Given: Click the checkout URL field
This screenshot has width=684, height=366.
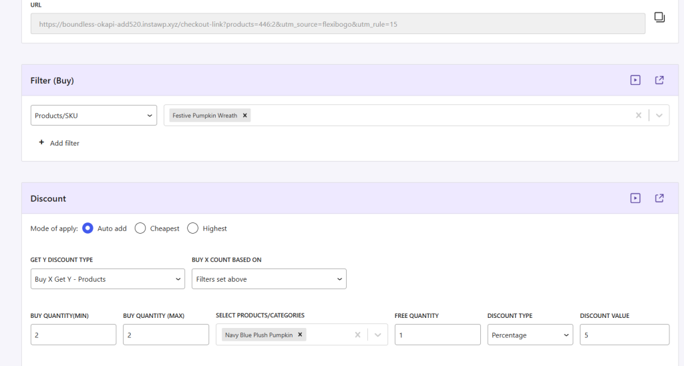Looking at the screenshot, I should (x=337, y=24).
